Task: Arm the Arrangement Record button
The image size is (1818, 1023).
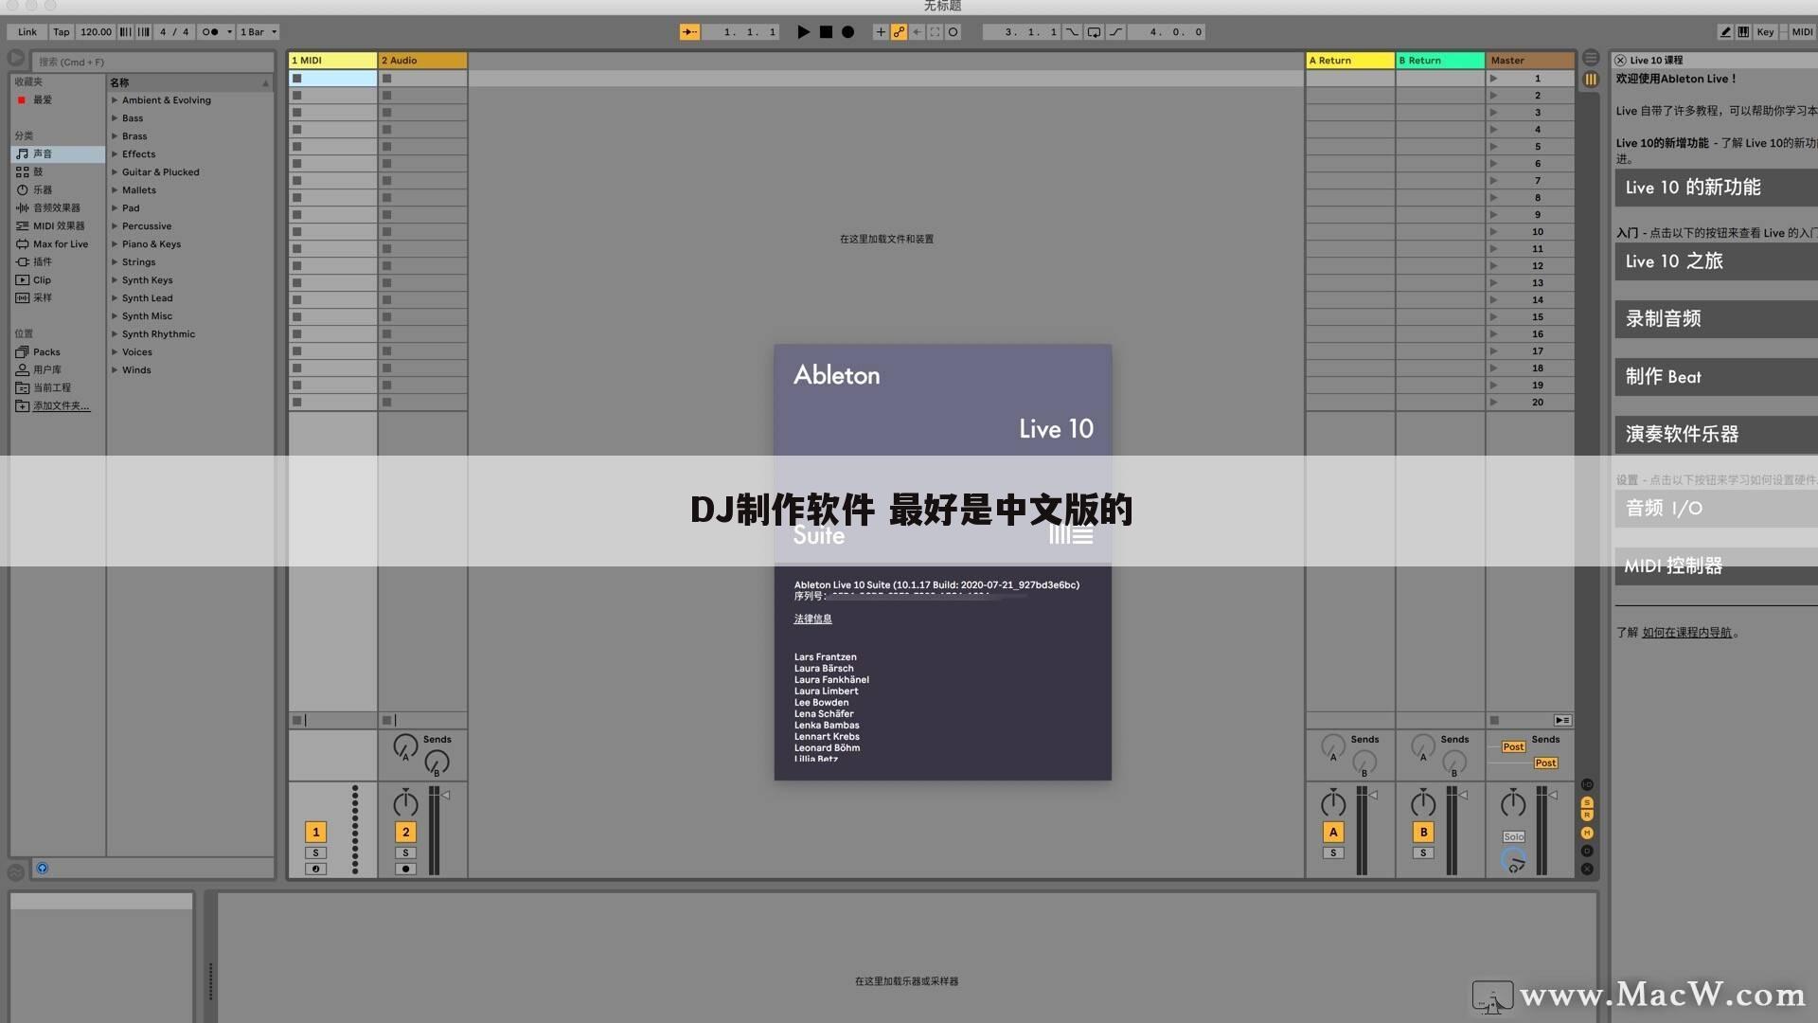Action: click(848, 31)
